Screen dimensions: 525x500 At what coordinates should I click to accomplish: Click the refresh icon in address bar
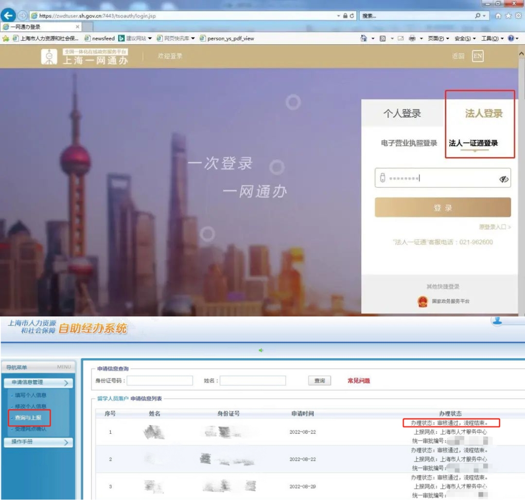[x=352, y=16]
